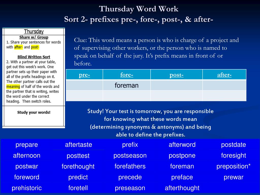Click the 'Share w/ Group' heading

point(34,37)
